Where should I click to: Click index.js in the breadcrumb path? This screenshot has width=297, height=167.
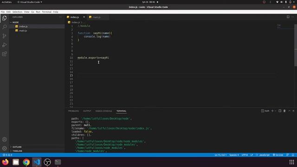click(x=76, y=22)
